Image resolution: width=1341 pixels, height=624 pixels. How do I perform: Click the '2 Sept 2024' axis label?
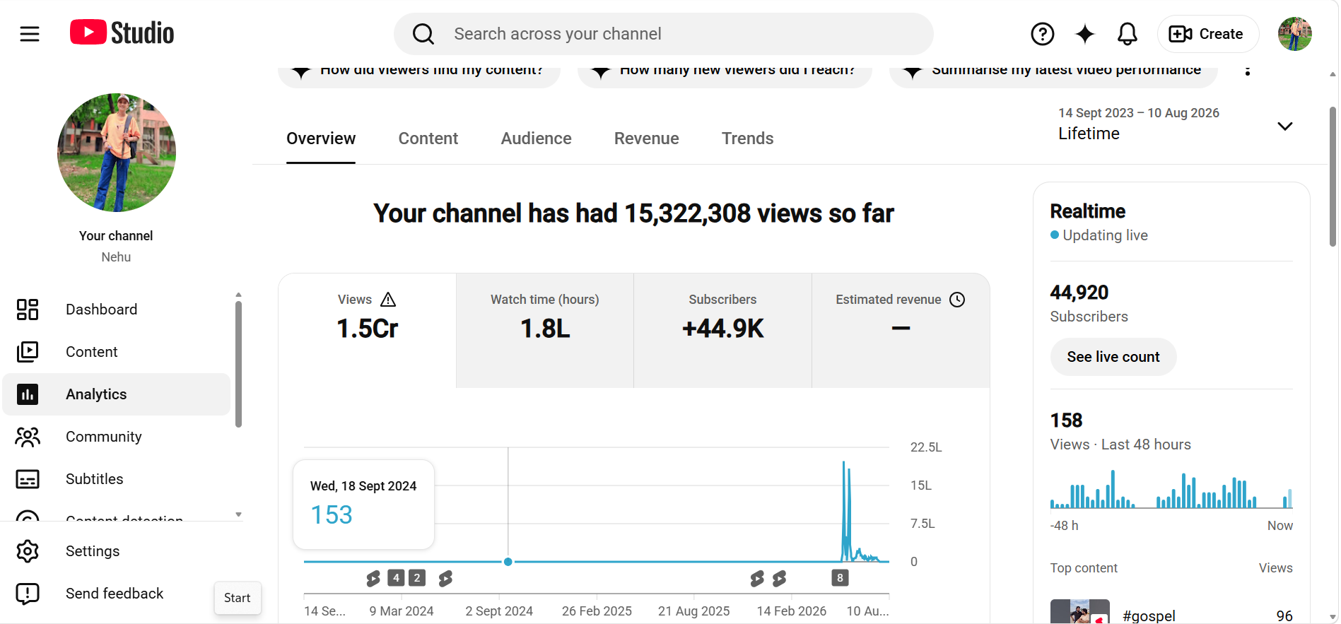(x=499, y=611)
